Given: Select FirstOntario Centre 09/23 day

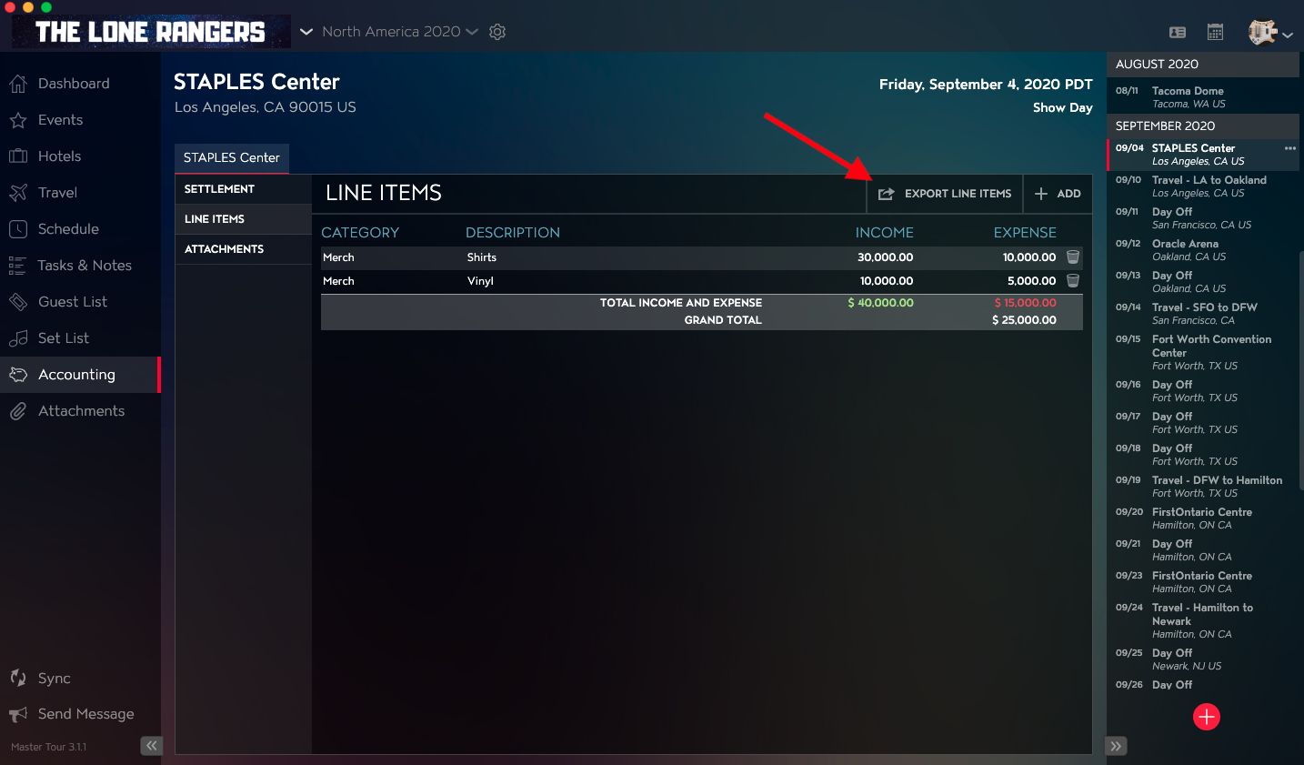Looking at the screenshot, I should pos(1203,582).
